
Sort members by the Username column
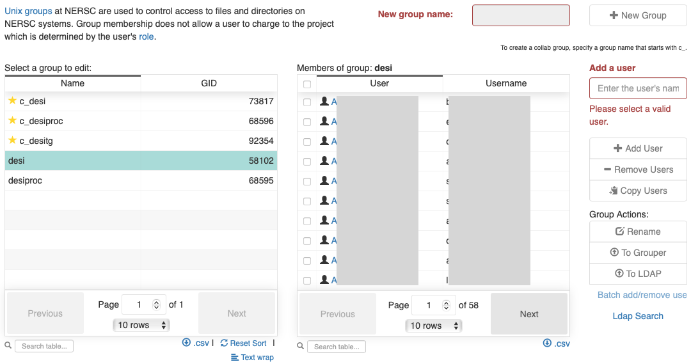click(x=505, y=83)
